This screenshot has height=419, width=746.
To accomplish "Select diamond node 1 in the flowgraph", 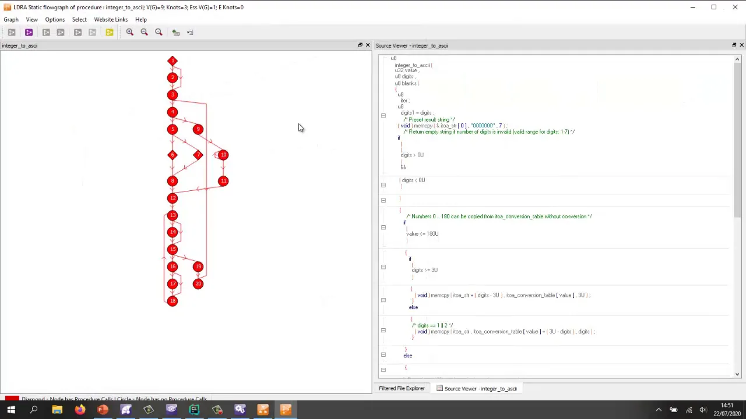I will (x=172, y=61).
